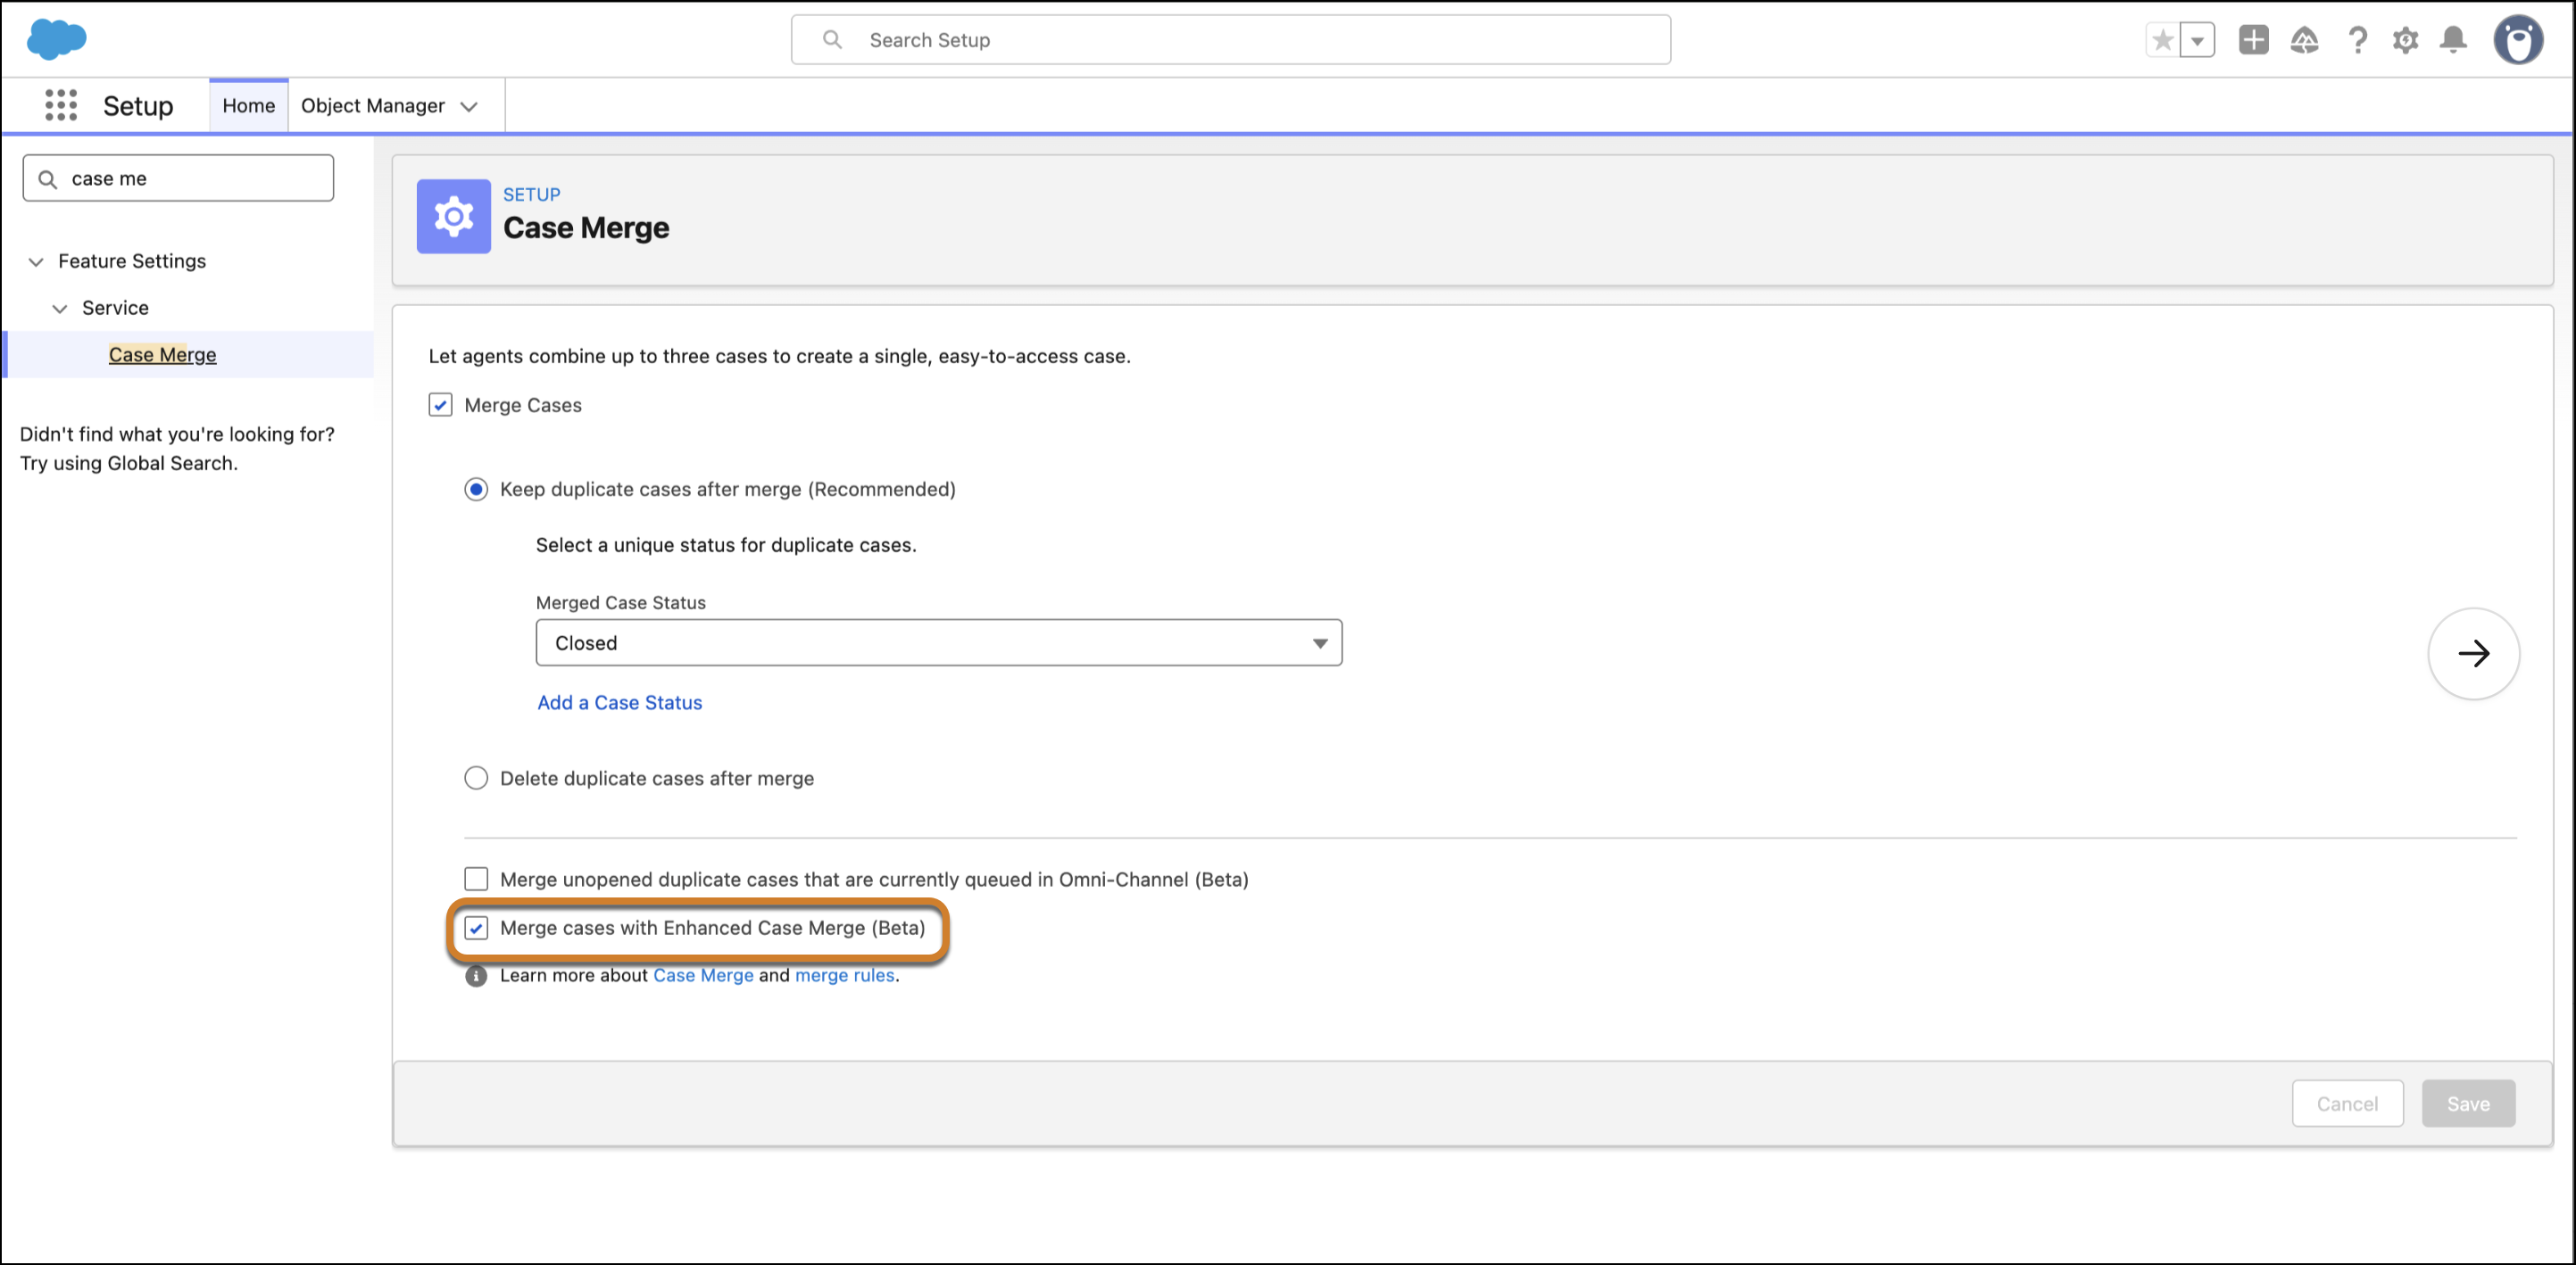Open the Case Merge help link
Image resolution: width=2576 pixels, height=1265 pixels.
tap(703, 975)
